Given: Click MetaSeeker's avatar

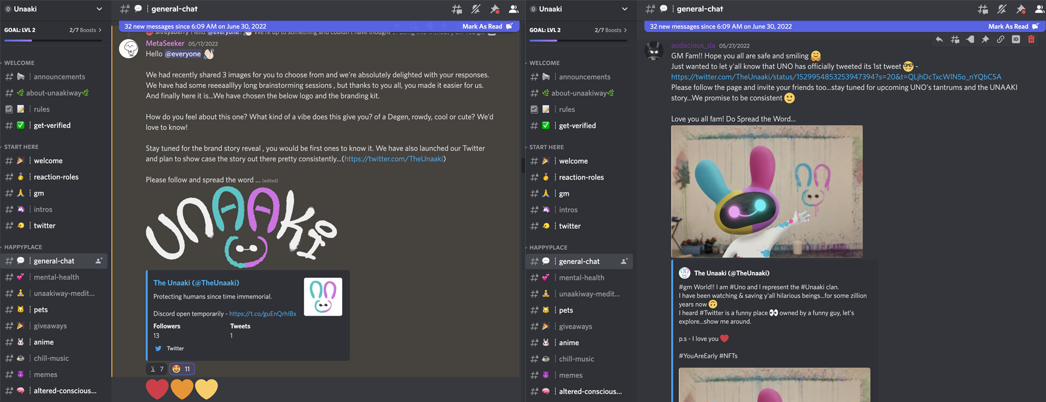Looking at the screenshot, I should [129, 48].
